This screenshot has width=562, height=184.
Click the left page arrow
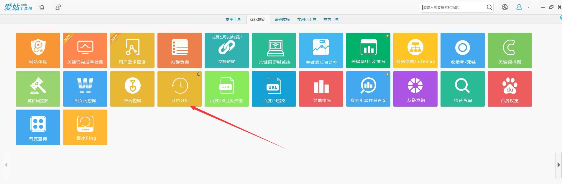point(6,165)
